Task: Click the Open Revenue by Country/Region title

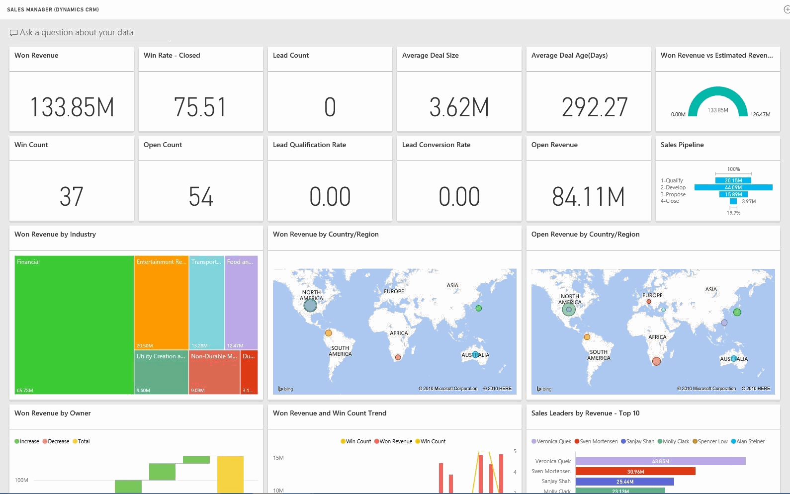Action: (585, 235)
